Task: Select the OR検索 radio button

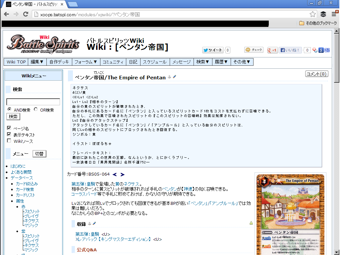Action: tap(35, 109)
